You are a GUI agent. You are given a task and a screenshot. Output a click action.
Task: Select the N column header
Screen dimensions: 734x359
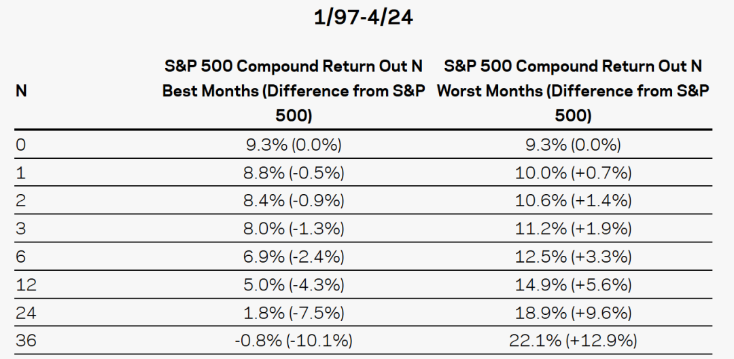(x=21, y=91)
